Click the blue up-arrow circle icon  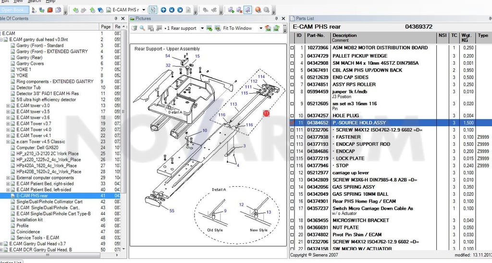pos(163,10)
